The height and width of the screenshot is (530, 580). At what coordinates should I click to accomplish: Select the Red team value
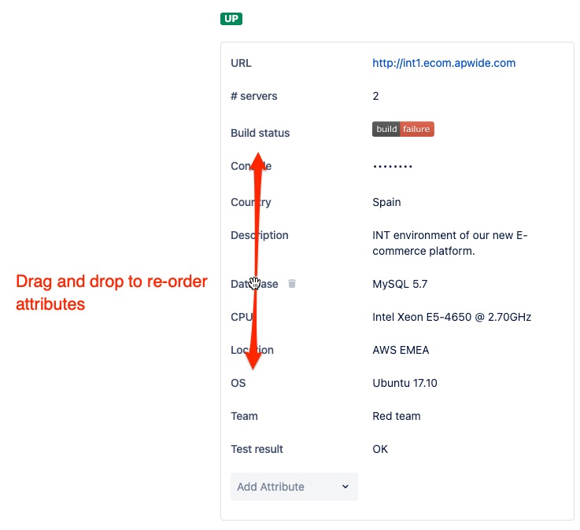(396, 416)
